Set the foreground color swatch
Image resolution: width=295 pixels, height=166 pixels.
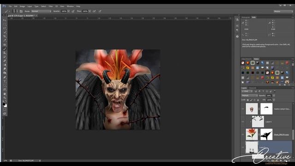4,104
